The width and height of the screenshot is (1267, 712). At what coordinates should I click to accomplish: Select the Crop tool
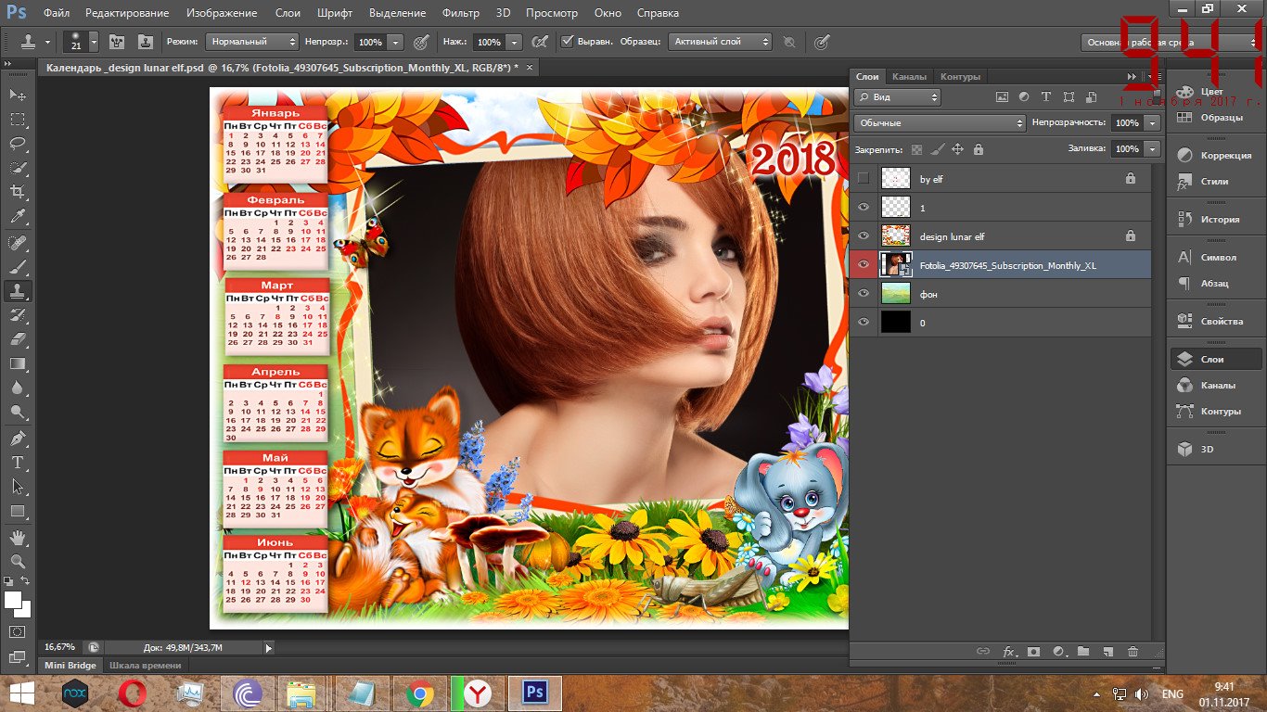click(x=18, y=192)
